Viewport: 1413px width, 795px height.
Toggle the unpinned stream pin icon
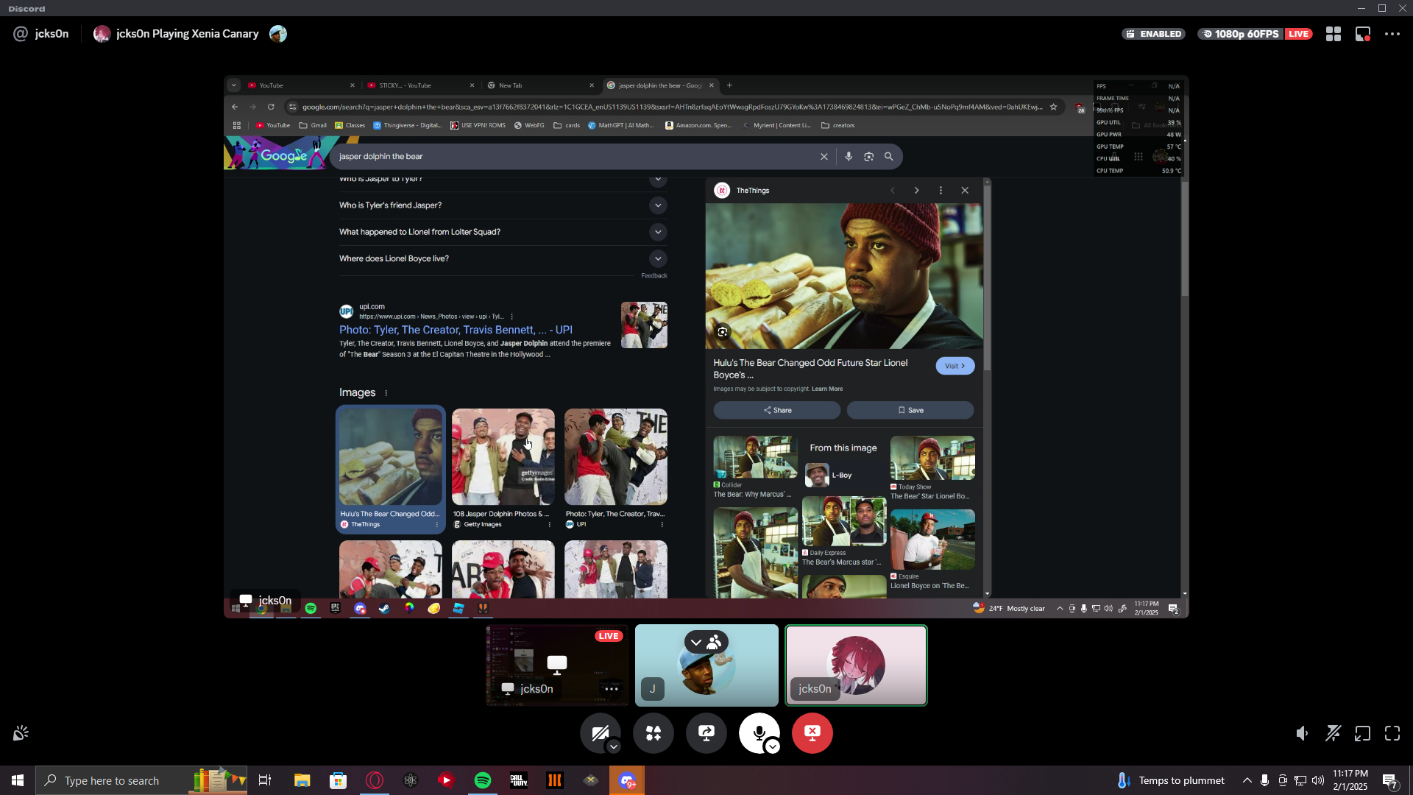coord(1333,733)
